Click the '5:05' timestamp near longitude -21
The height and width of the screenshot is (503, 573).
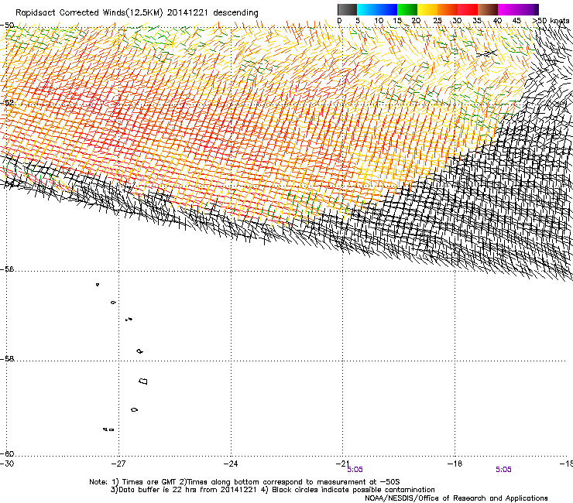[x=355, y=470]
